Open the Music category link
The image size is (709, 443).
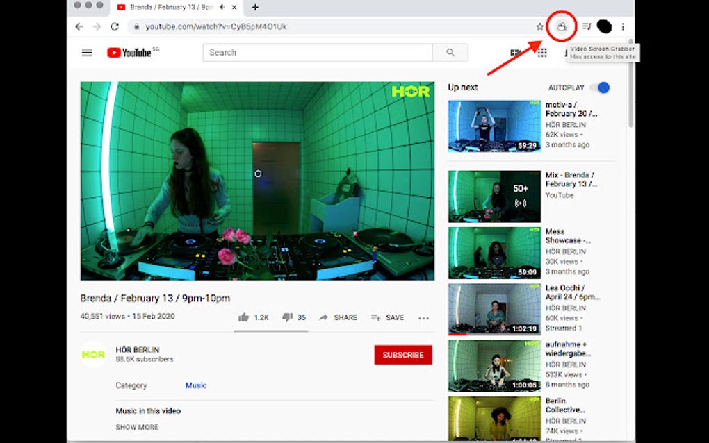[196, 385]
